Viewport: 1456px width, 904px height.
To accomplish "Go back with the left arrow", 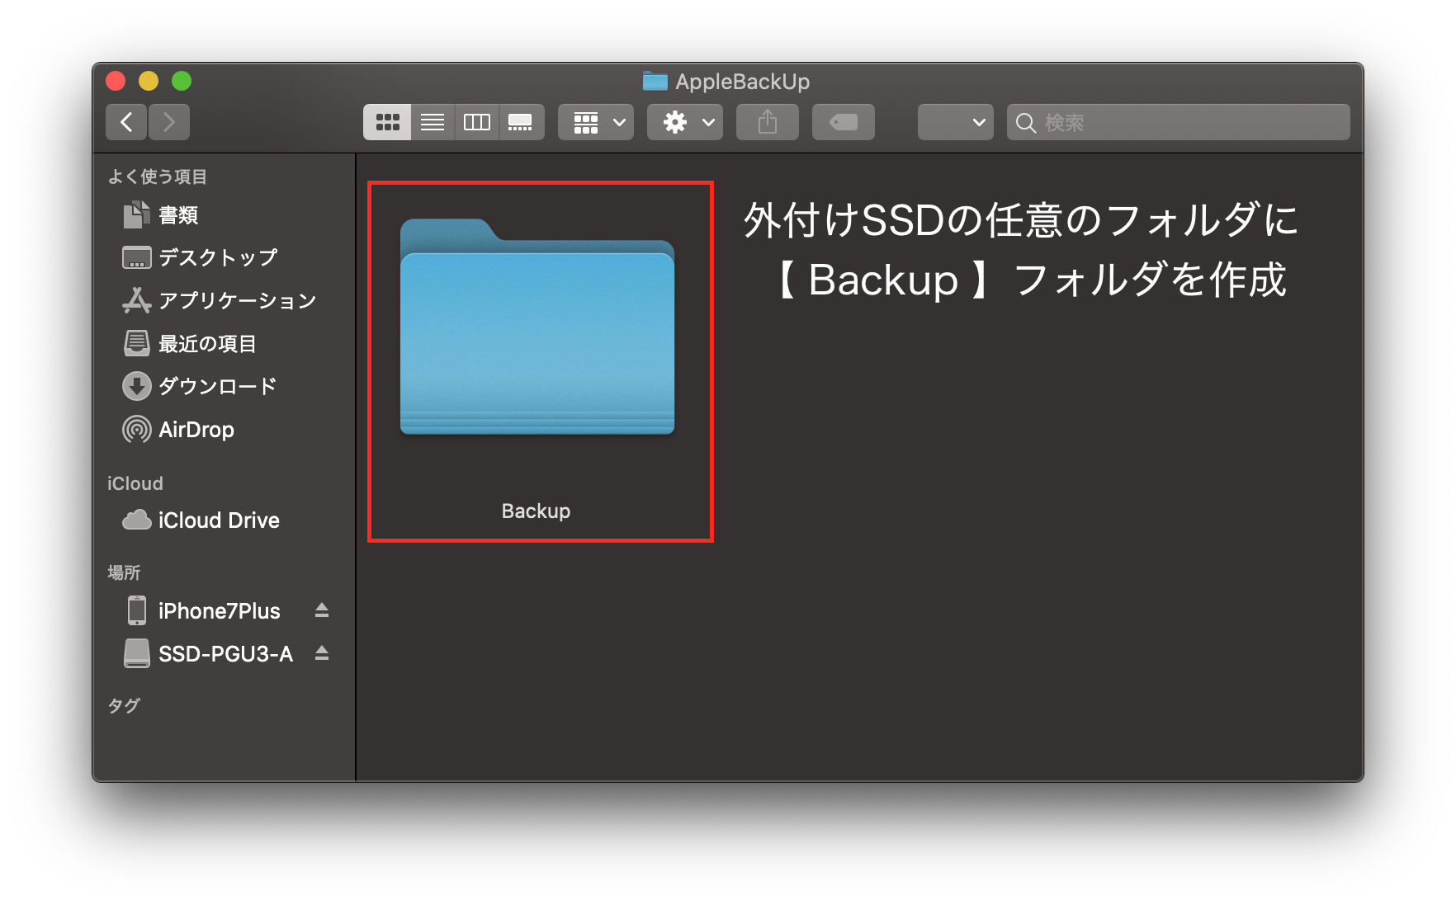I will pyautogui.click(x=126, y=122).
